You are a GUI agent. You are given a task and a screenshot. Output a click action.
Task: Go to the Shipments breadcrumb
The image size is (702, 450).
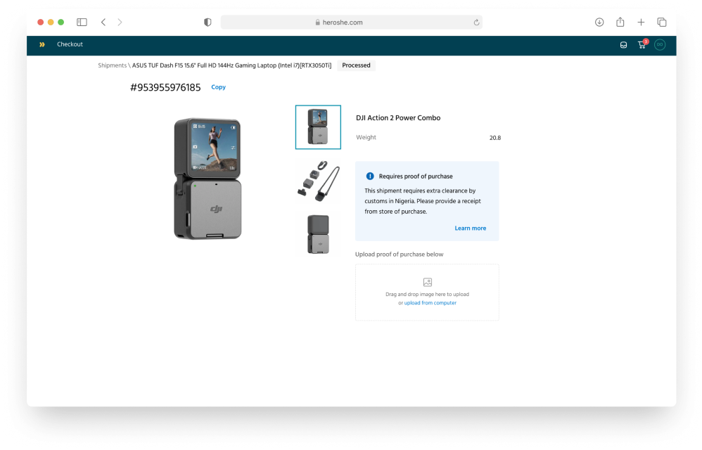(113, 65)
